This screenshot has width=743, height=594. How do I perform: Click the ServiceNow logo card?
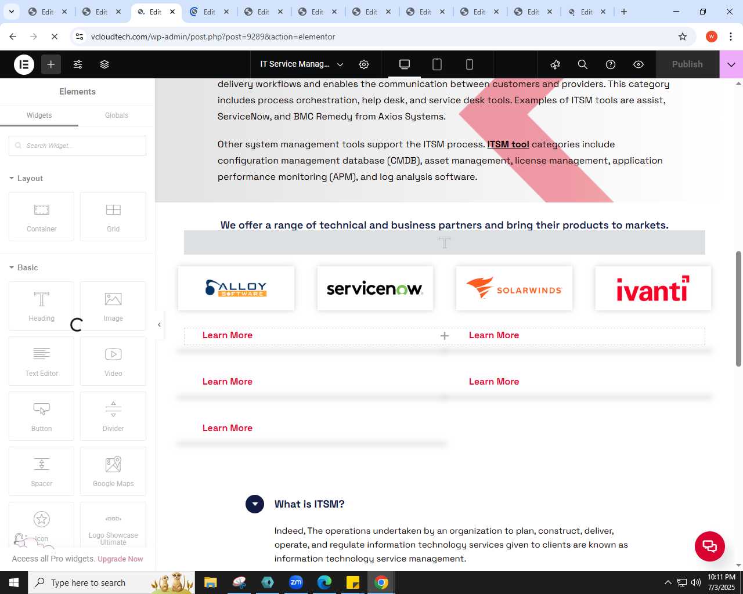point(375,288)
